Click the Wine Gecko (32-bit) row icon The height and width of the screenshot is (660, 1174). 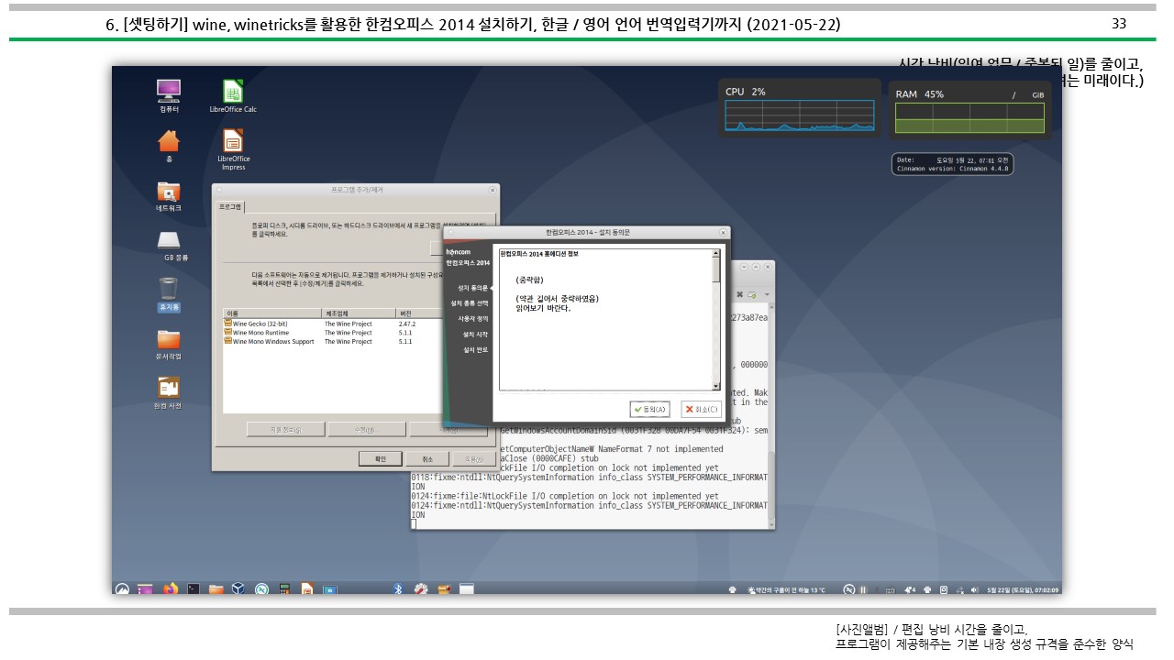pos(227,324)
